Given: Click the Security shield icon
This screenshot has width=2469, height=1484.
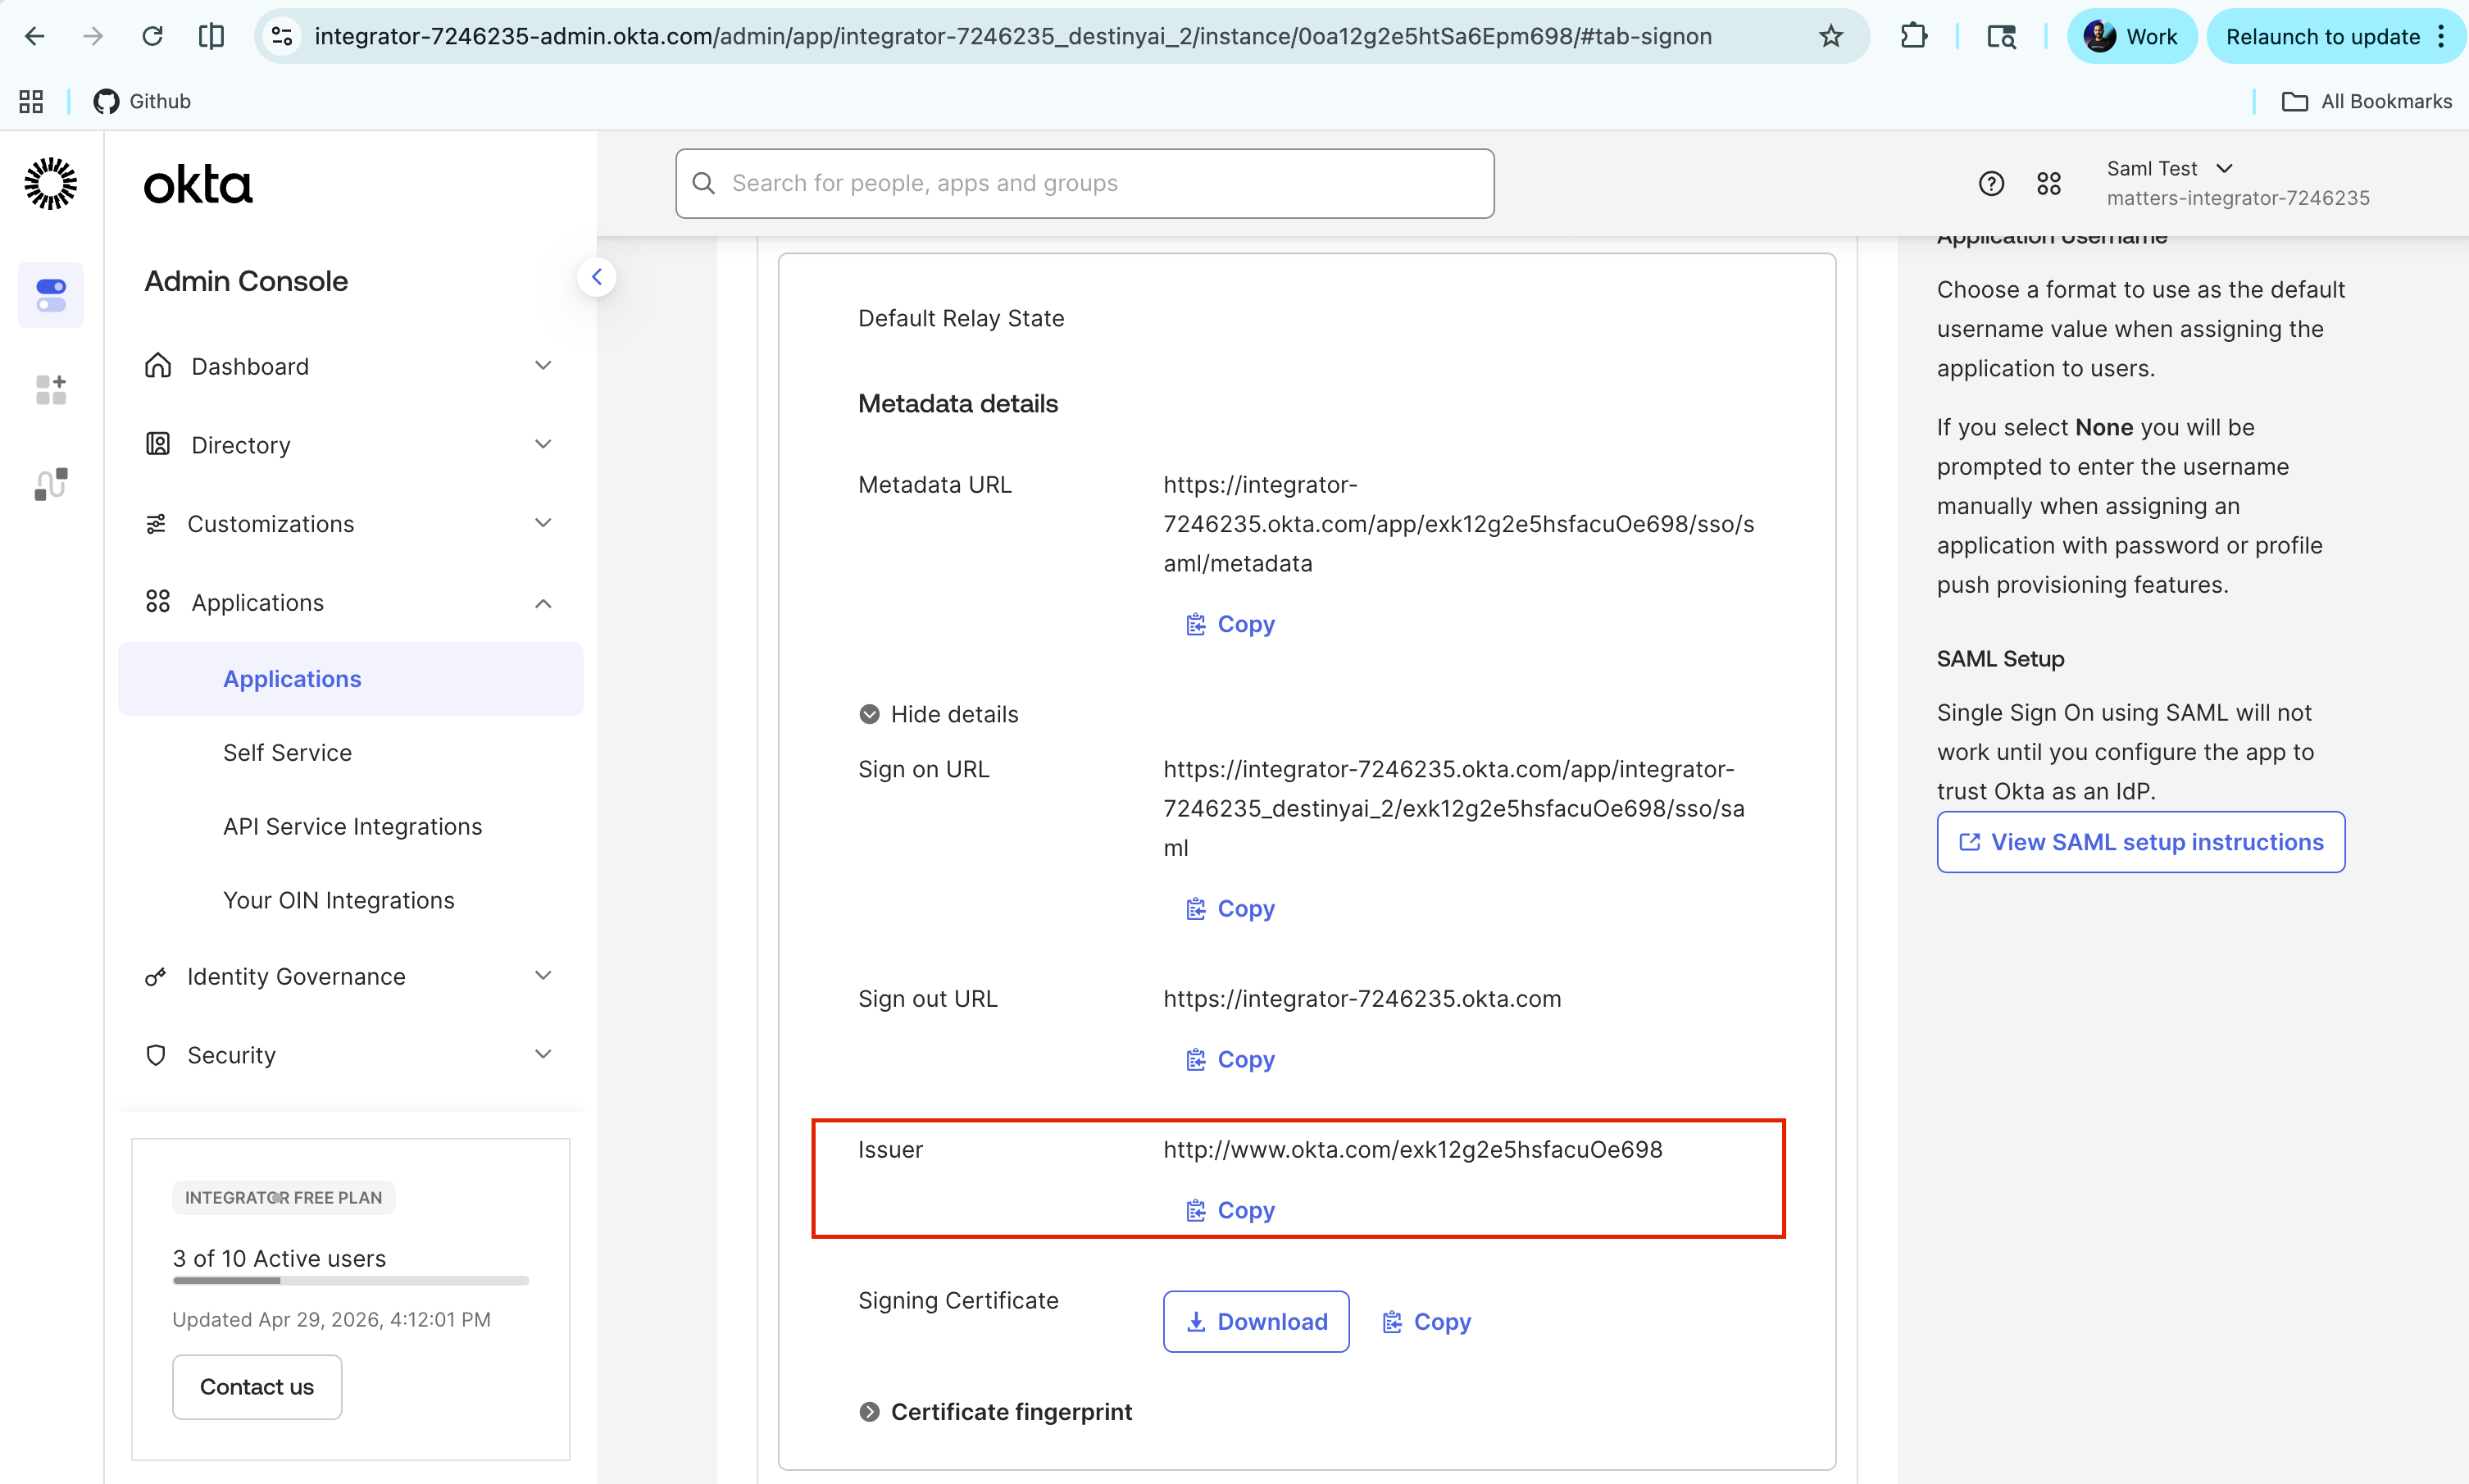Looking at the screenshot, I should pos(156,1055).
